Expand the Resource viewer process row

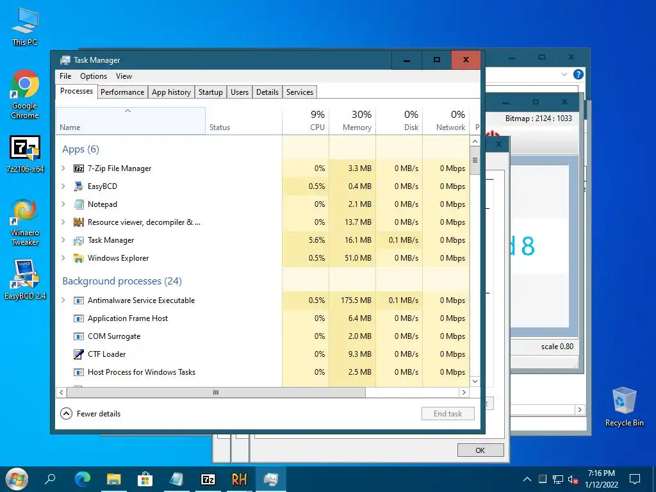coord(63,222)
